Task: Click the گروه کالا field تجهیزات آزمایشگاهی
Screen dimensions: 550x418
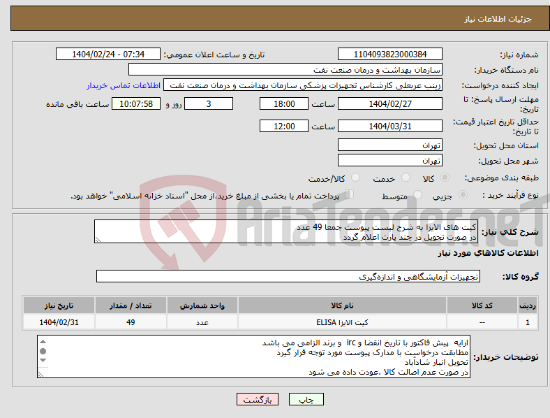Action: click(x=288, y=276)
